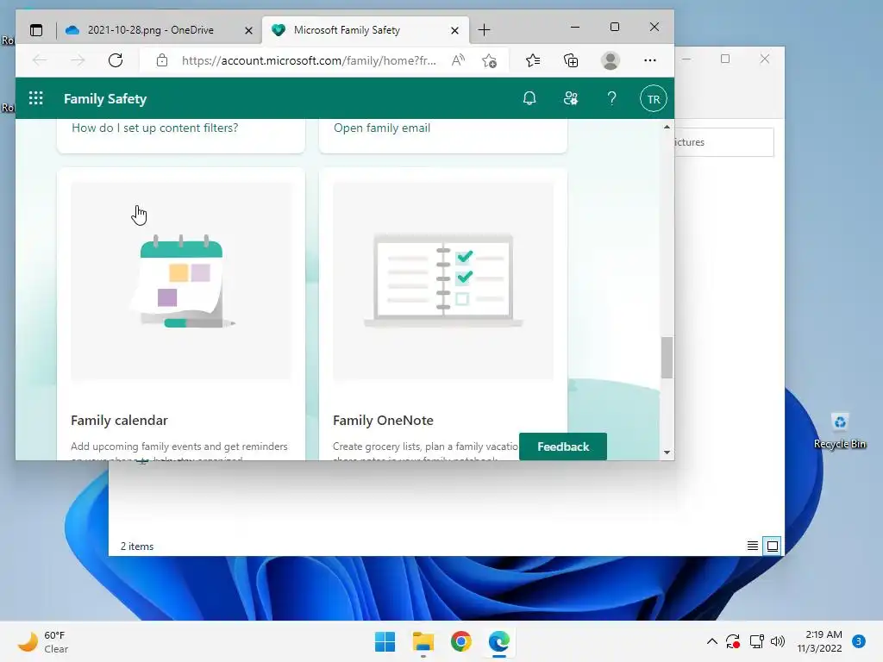Viewport: 883px width, 662px height.
Task: Go forward to the next page
Action: coord(78,60)
